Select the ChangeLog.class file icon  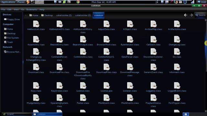pyautogui.click(x=177, y=39)
